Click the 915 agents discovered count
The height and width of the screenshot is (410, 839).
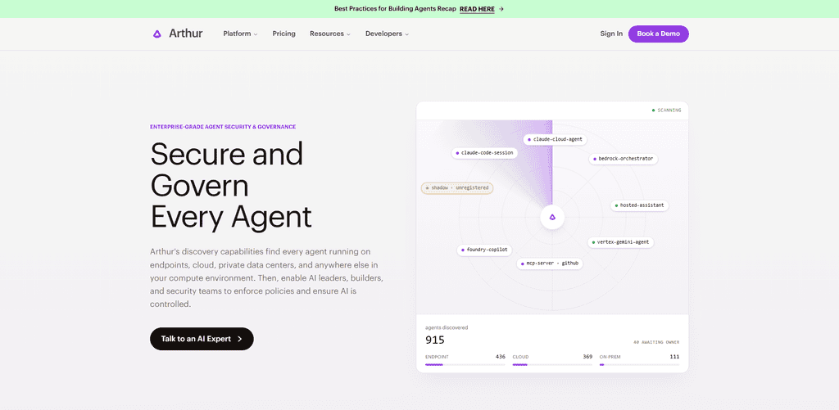tap(435, 340)
